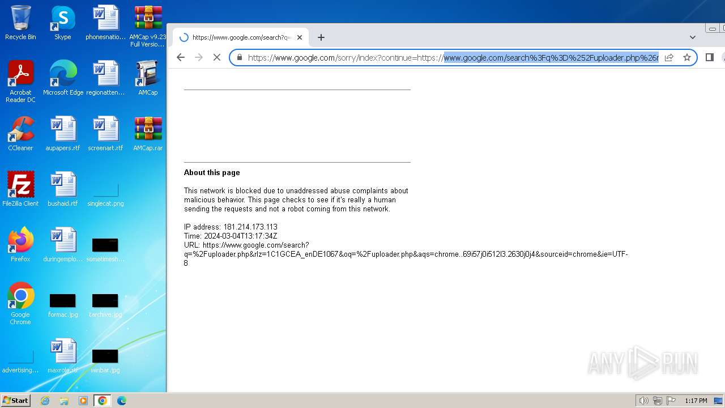Launch Acrobat Reader DC
Screen dimensions: 725x408
click(20, 82)
